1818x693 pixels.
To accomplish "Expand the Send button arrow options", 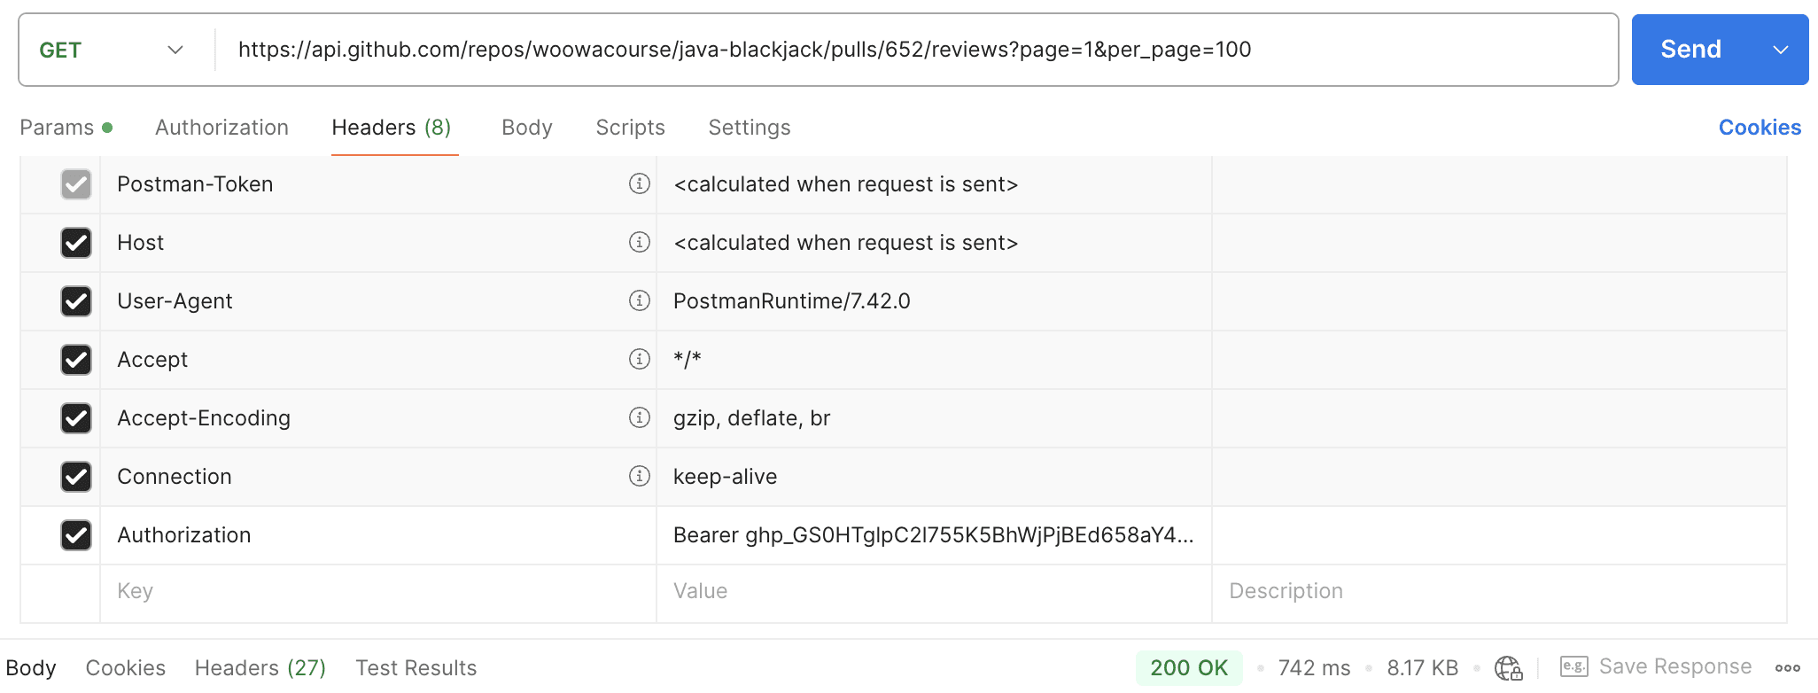I will point(1781,51).
